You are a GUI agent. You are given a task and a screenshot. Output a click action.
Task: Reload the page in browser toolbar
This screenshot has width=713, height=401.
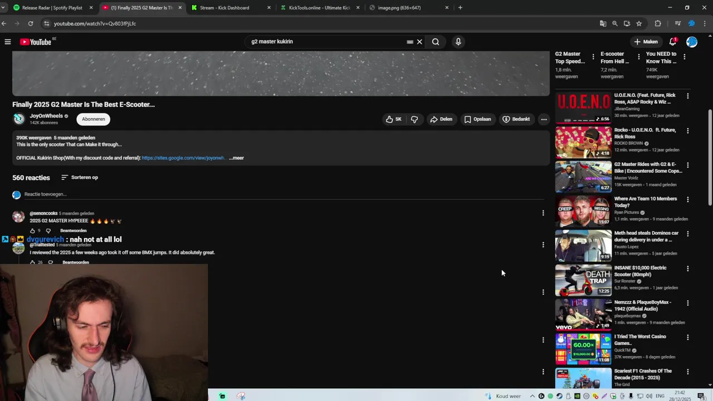[31, 23]
